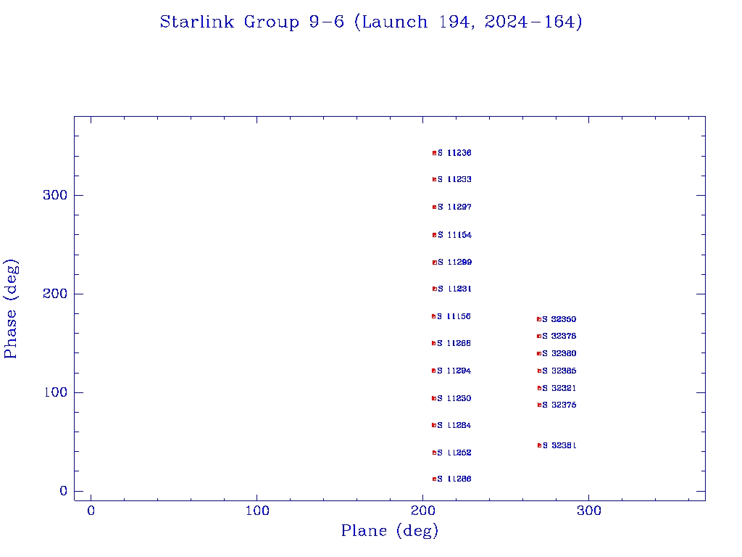
Task: Select the S 32350 satellite label
Action: 559,319
